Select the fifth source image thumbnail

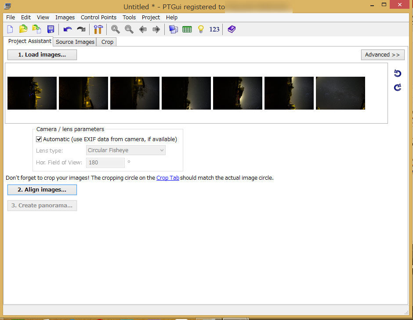(237, 93)
